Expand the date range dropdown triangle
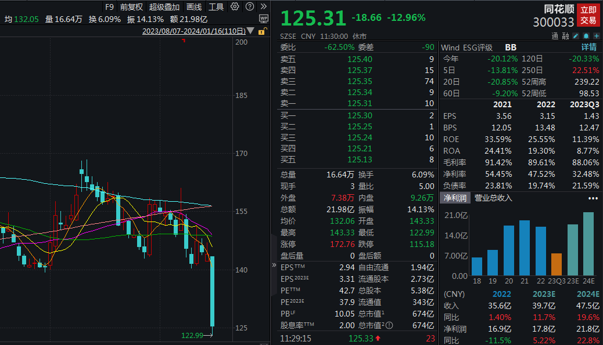 tap(250, 31)
